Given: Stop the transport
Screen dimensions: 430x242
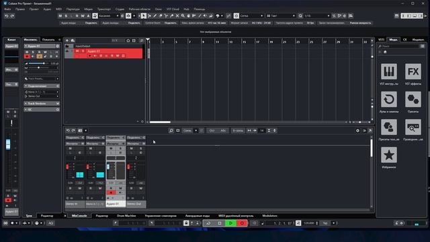Looking at the screenshot, I should [220, 223].
